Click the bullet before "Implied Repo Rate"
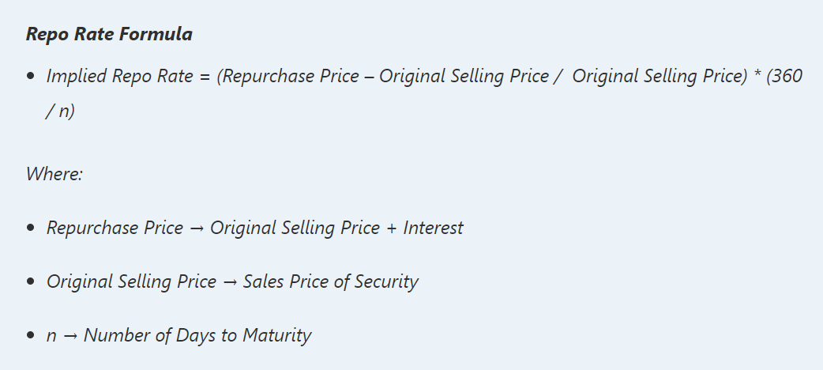823x370 pixels. (31, 77)
